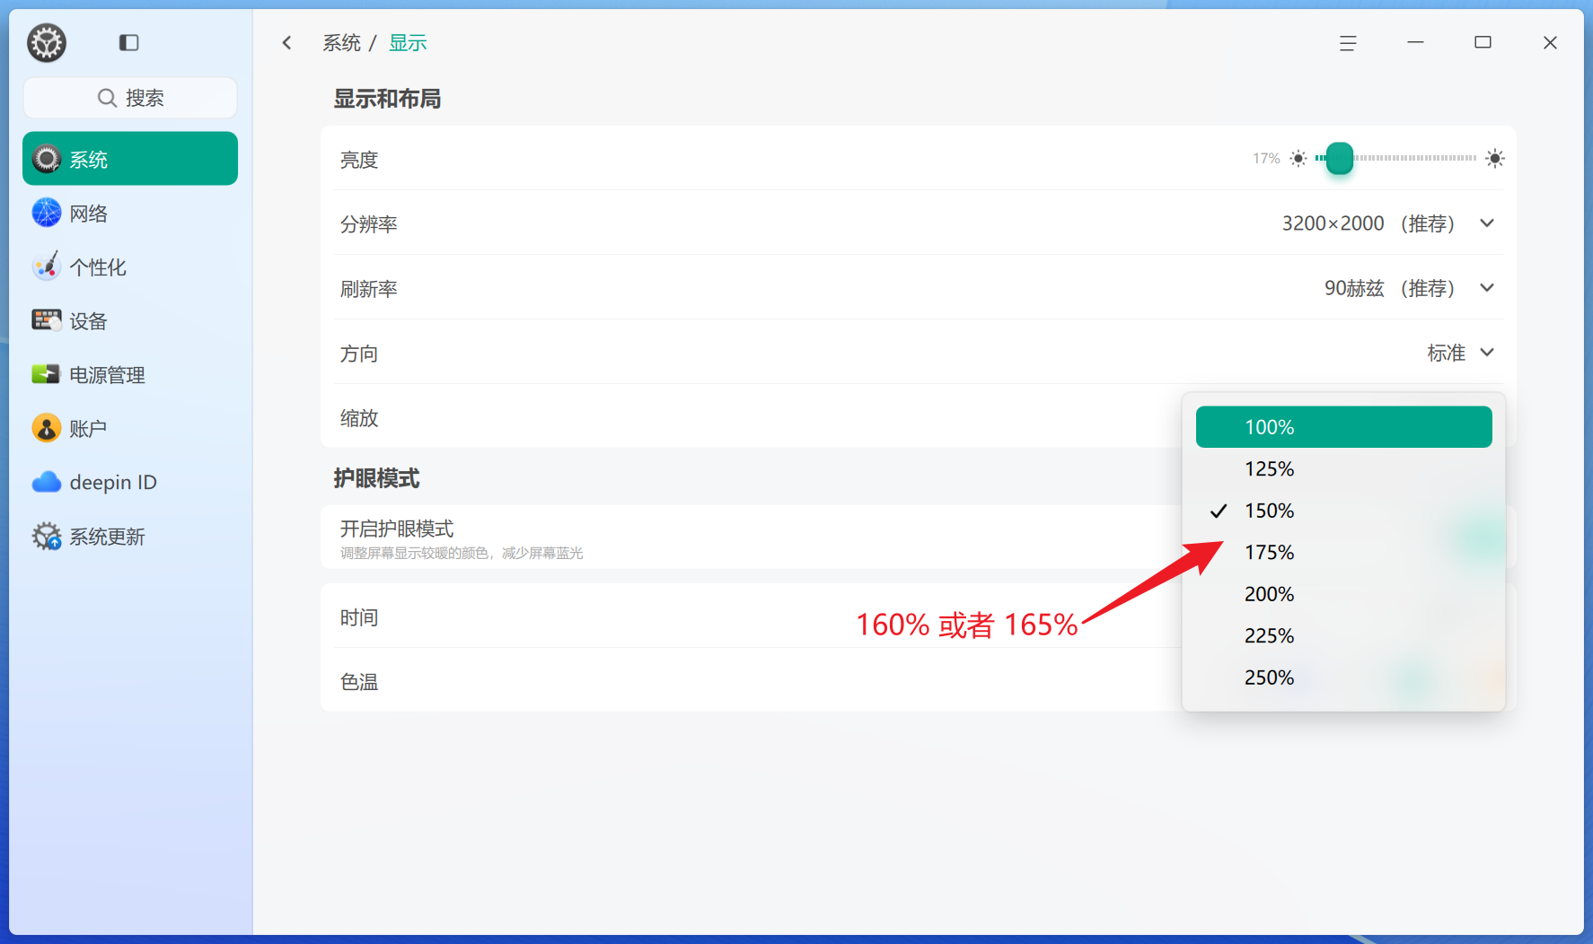Click the 显示 breadcrumb link
The width and height of the screenshot is (1593, 944).
pyautogui.click(x=408, y=43)
